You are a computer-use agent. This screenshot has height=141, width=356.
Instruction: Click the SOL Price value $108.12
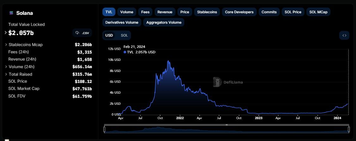[83, 81]
